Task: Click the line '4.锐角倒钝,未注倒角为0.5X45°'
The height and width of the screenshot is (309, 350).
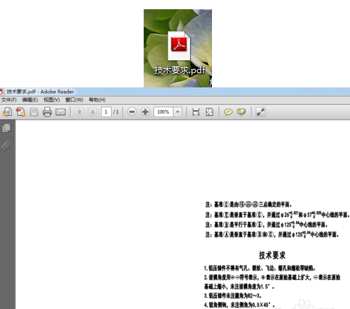Action: point(240,305)
